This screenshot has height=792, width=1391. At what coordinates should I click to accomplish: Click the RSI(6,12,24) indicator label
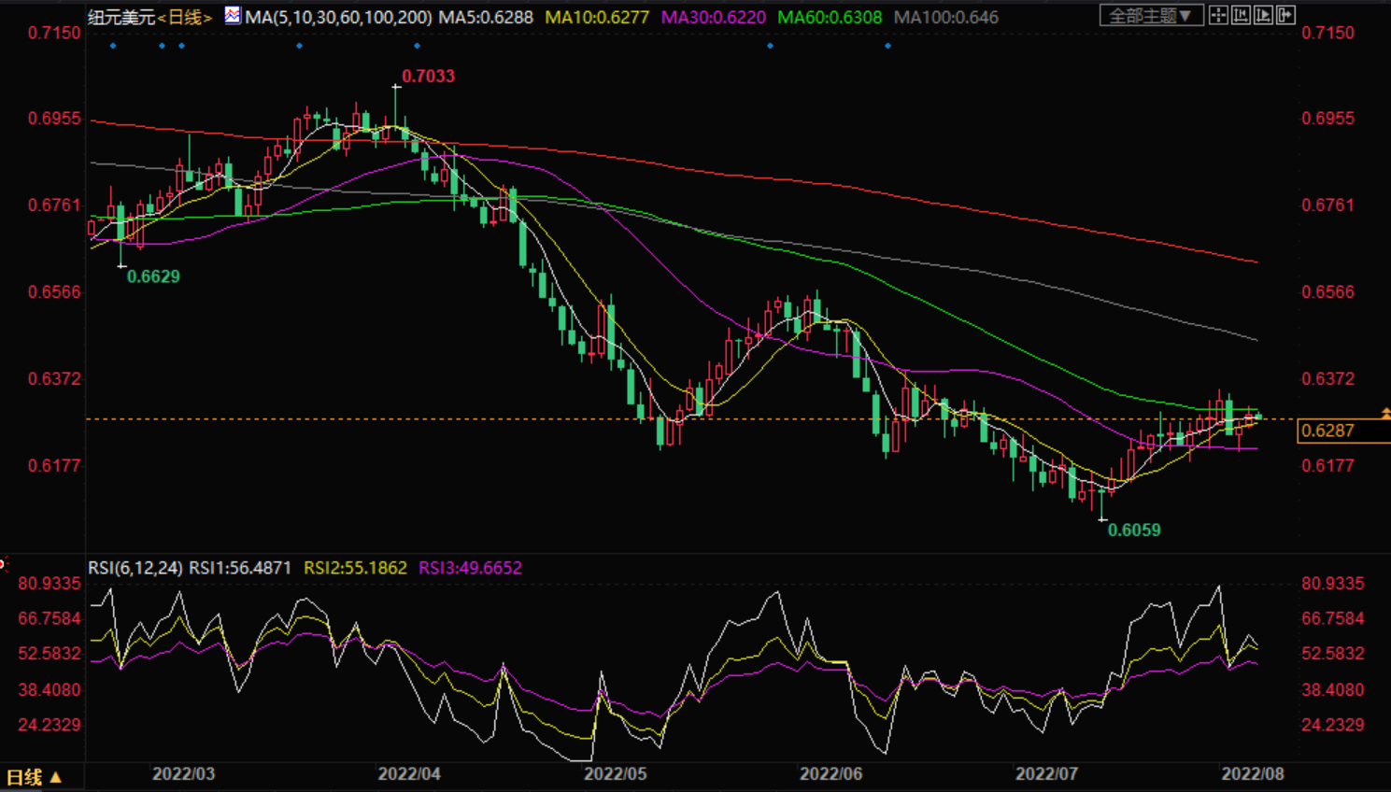(x=135, y=568)
